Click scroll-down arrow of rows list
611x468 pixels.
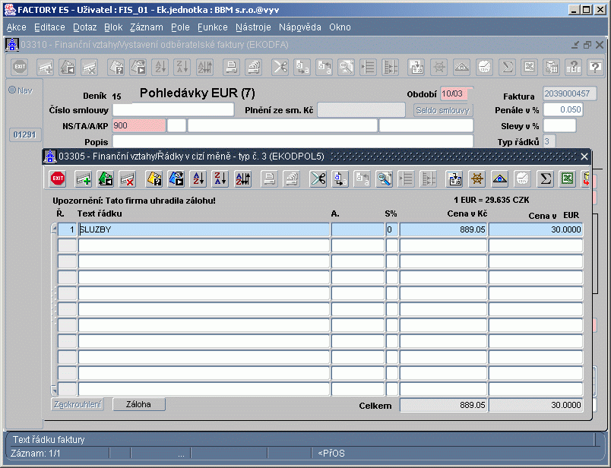(x=54, y=390)
